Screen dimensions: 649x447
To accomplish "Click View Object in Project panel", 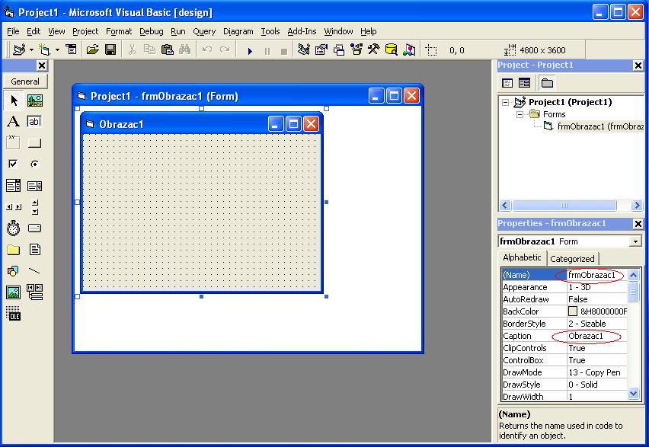I will coord(524,83).
